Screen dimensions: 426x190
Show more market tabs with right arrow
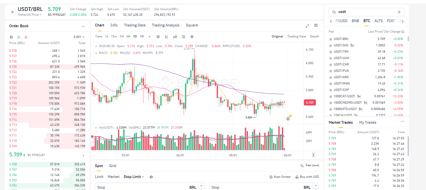pyautogui.click(x=403, y=21)
